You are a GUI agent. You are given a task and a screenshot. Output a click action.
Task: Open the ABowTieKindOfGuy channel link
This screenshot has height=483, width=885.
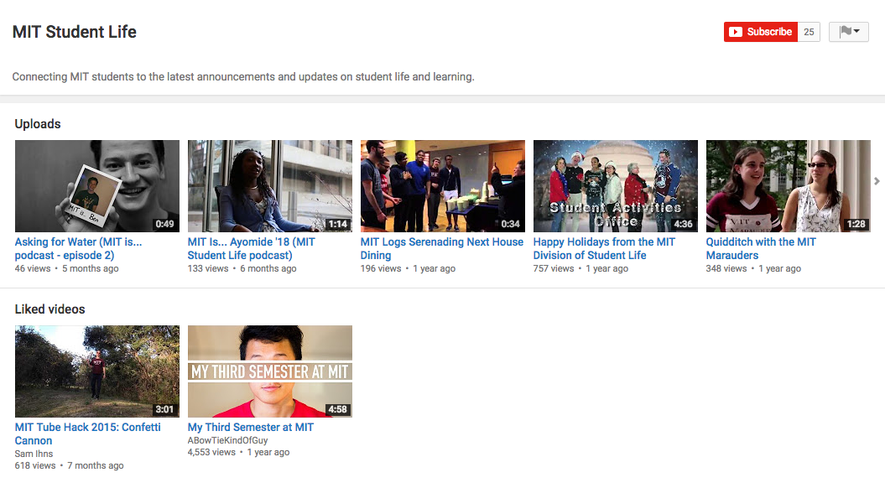point(227,440)
